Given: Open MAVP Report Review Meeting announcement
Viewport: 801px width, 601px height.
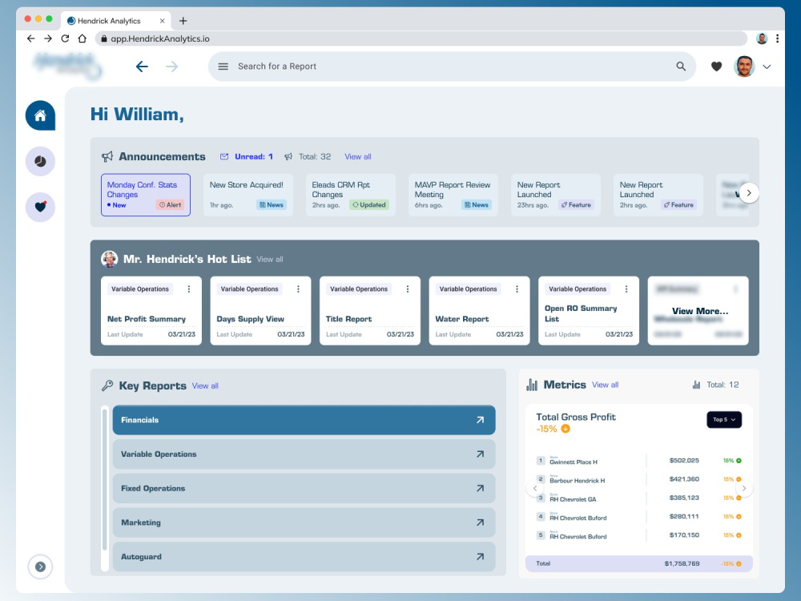Looking at the screenshot, I should point(453,195).
